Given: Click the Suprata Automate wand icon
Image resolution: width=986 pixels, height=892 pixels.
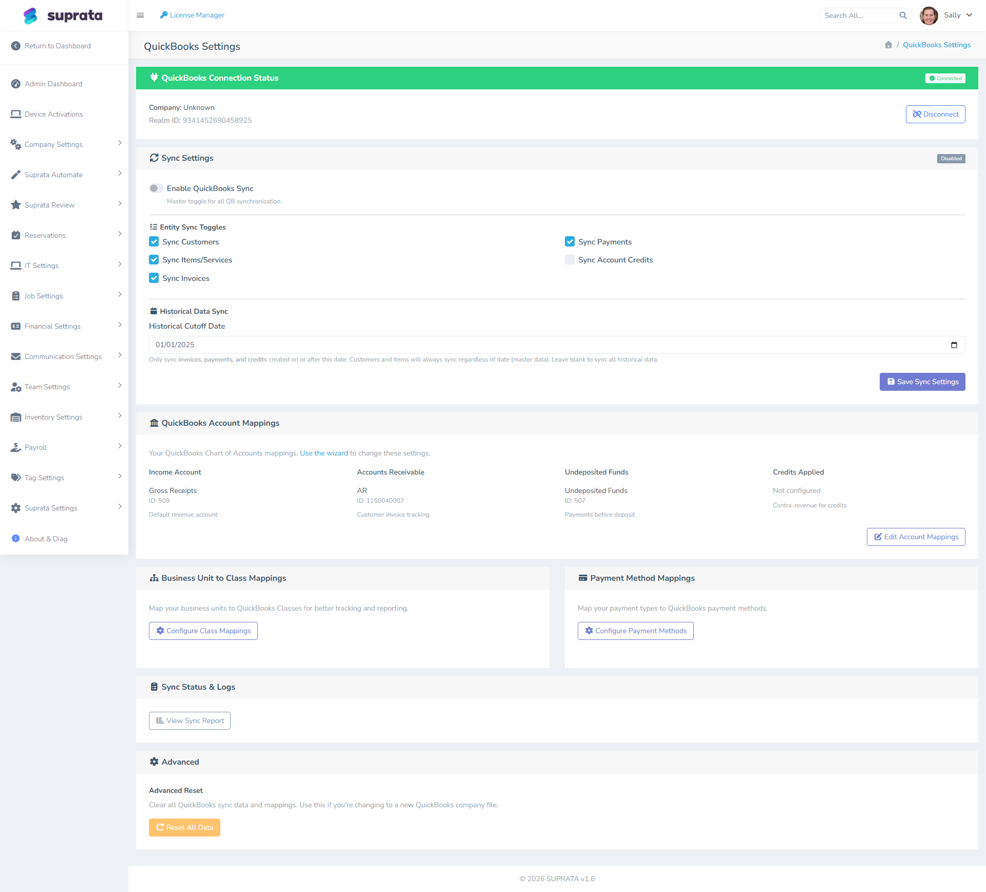Looking at the screenshot, I should [x=16, y=175].
